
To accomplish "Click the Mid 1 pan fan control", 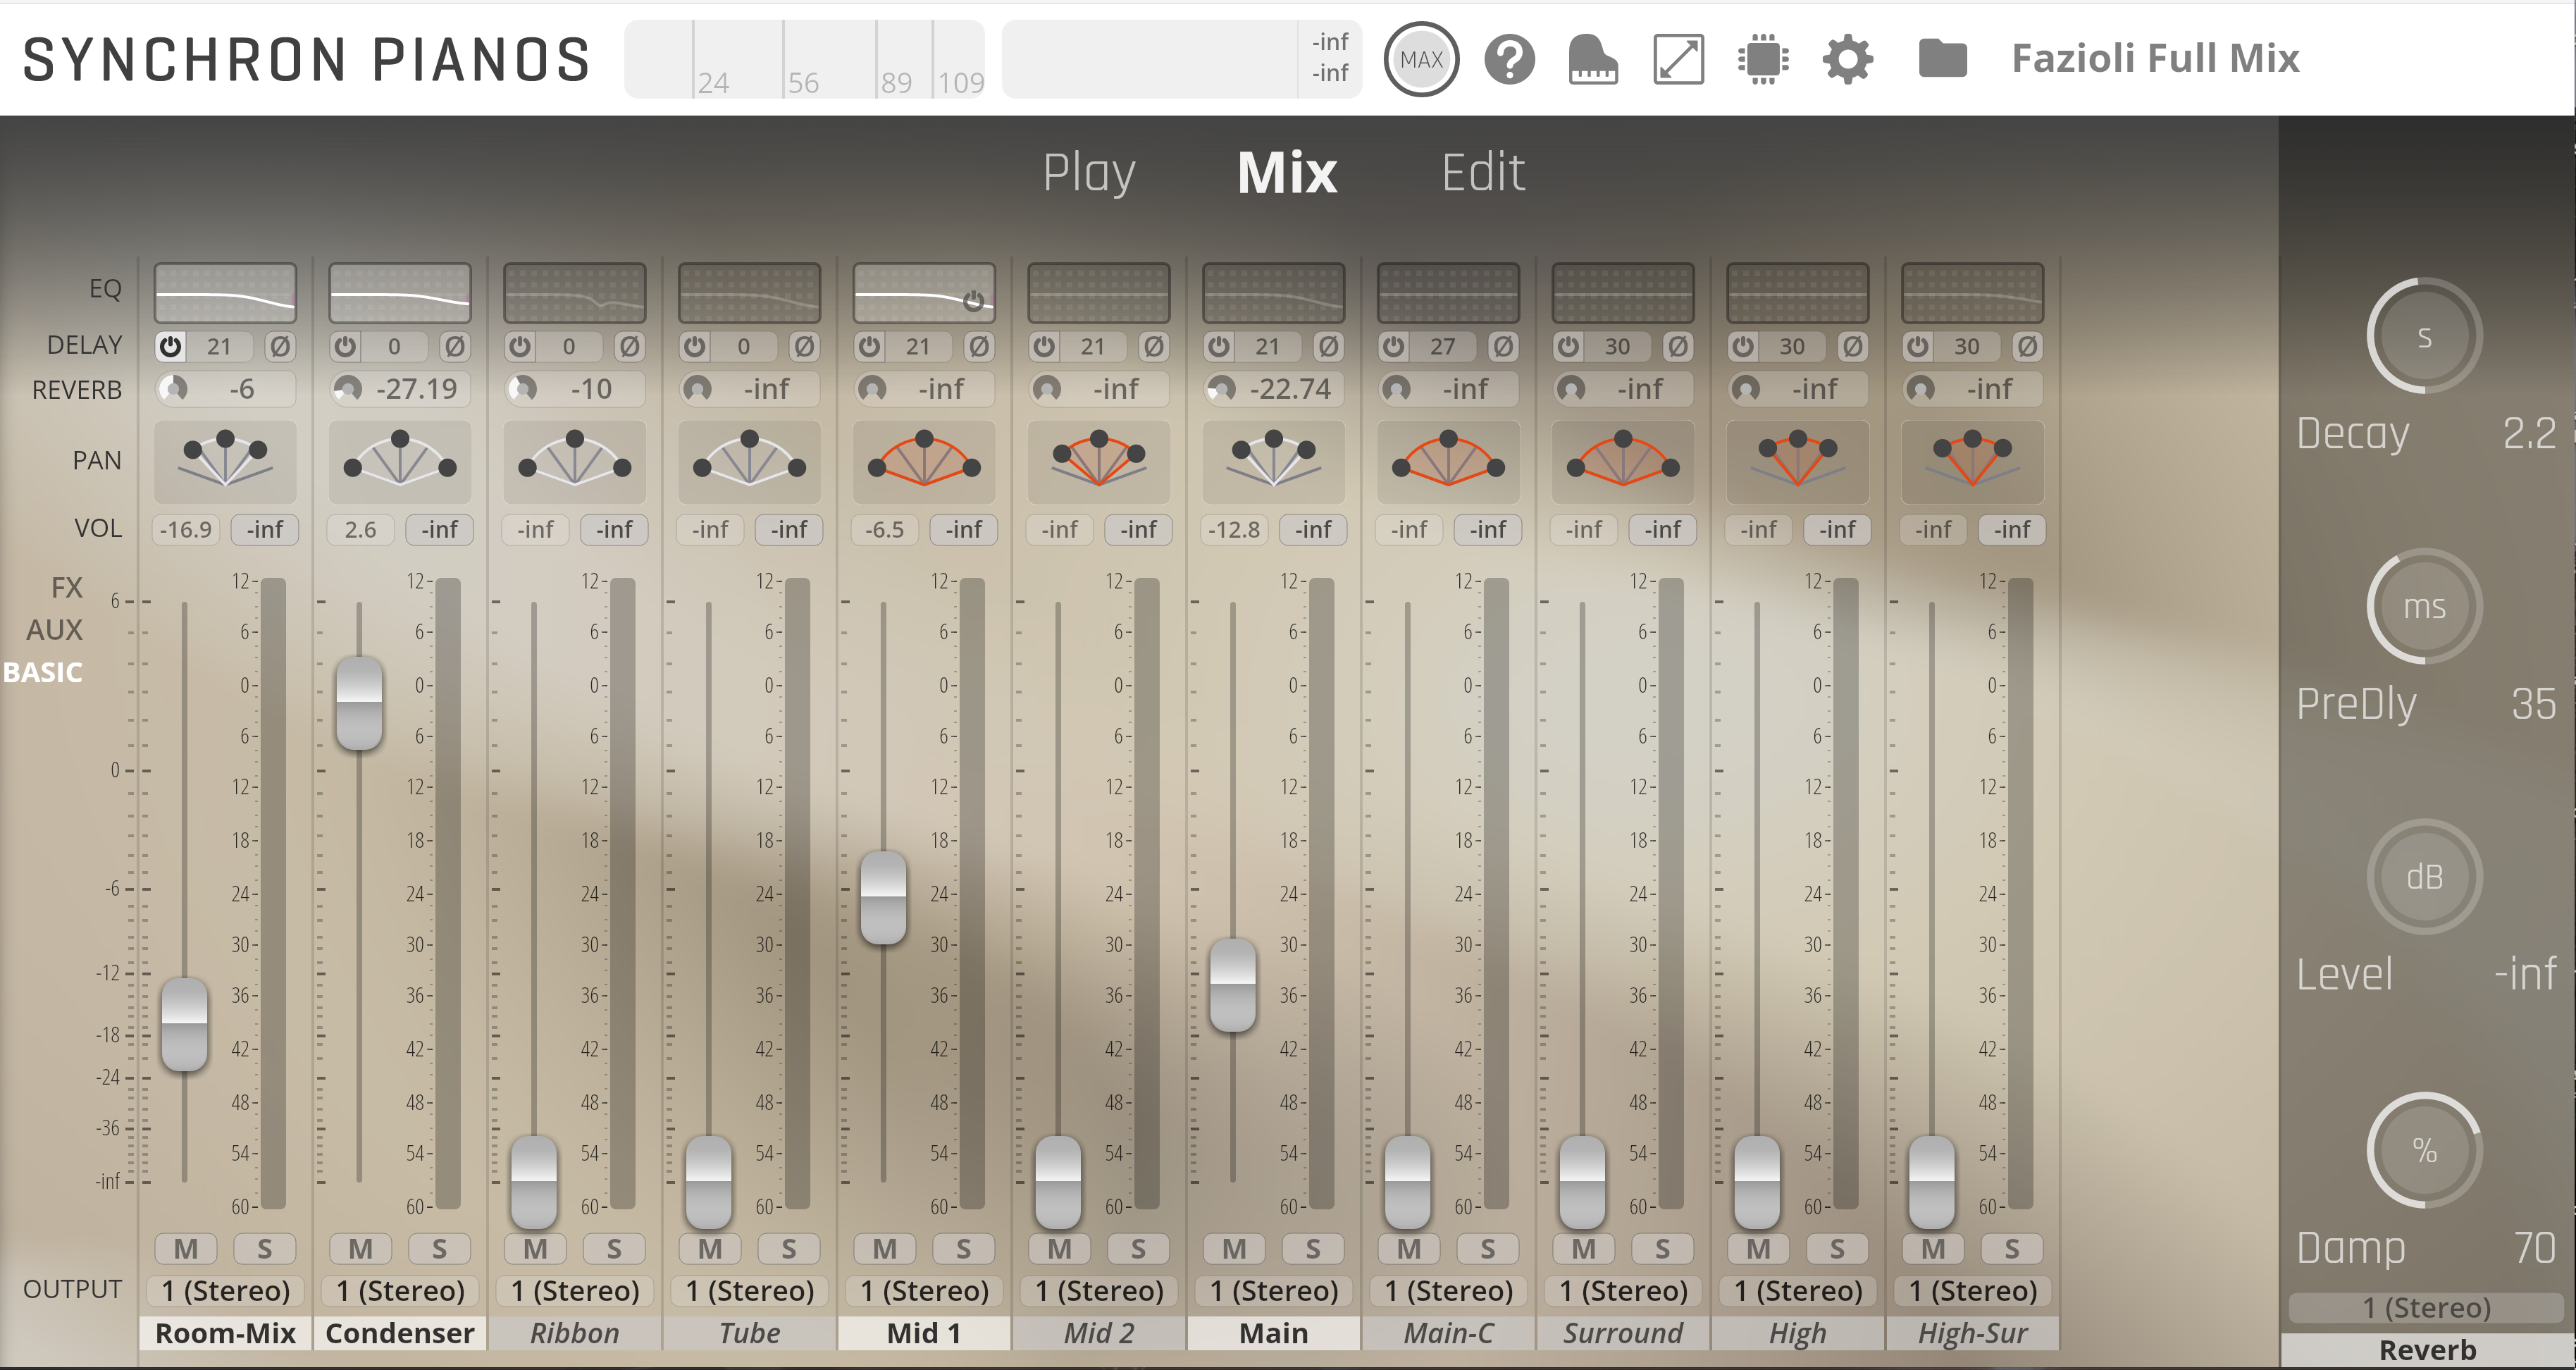I will tap(924, 461).
